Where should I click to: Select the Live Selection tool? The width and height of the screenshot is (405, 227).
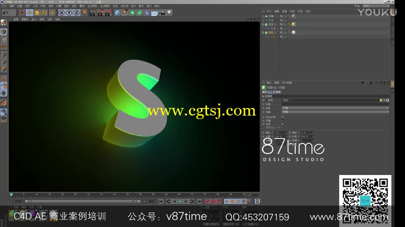pyautogui.click(x=22, y=13)
